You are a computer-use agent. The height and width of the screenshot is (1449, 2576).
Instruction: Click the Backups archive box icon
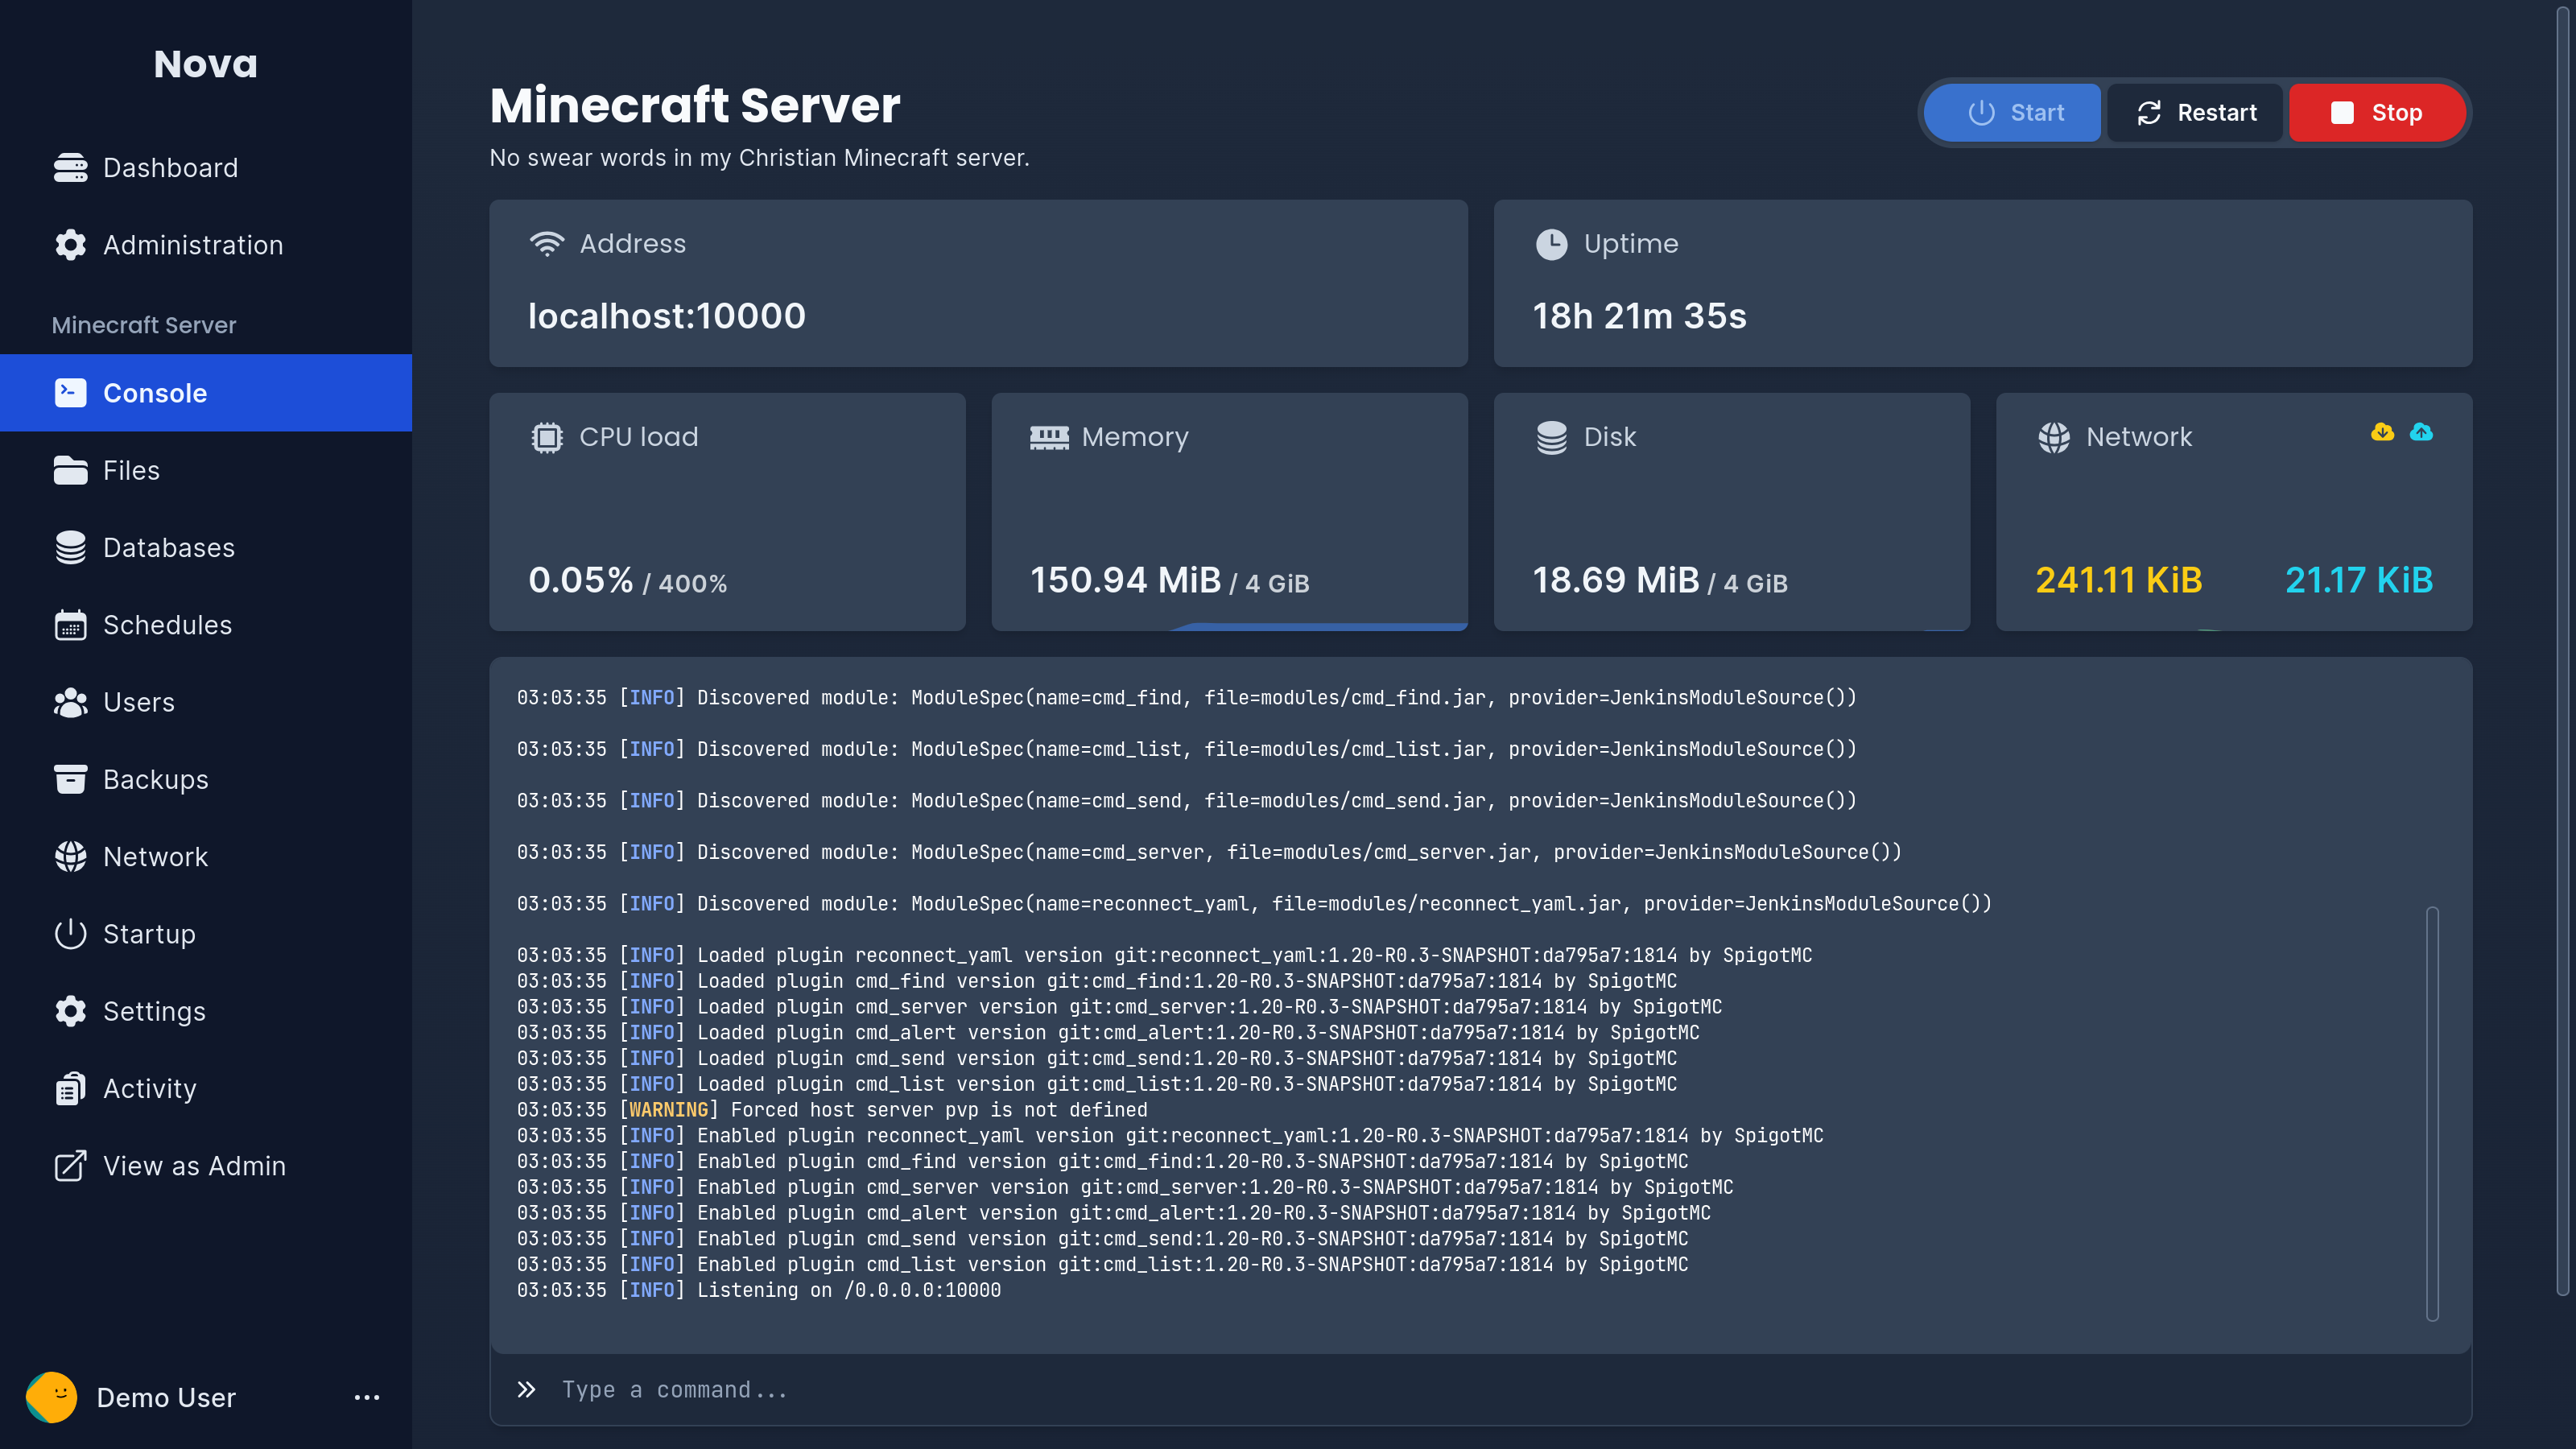coord(70,779)
